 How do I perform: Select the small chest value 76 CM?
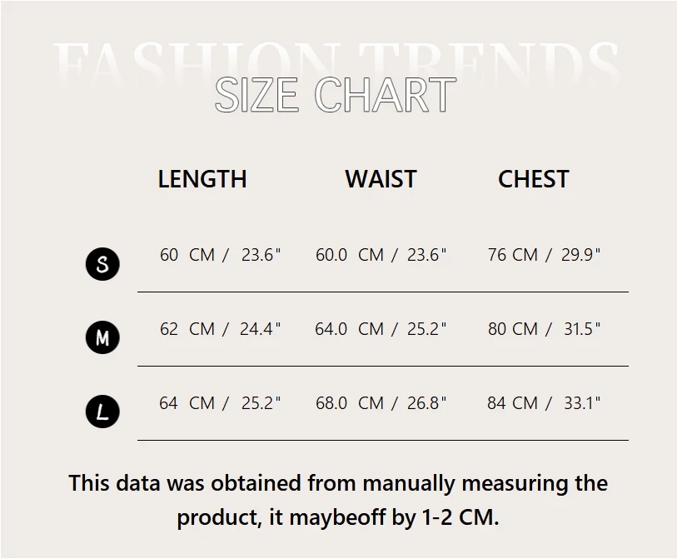pyautogui.click(x=512, y=255)
